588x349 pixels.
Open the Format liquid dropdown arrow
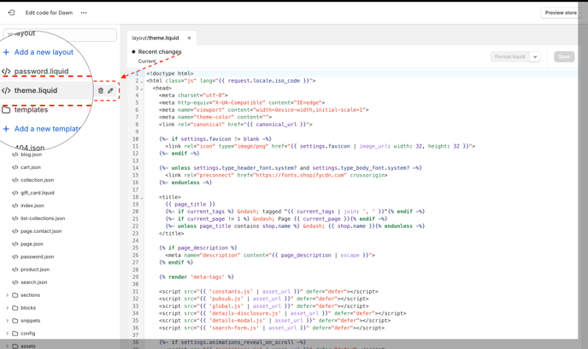tap(535, 56)
